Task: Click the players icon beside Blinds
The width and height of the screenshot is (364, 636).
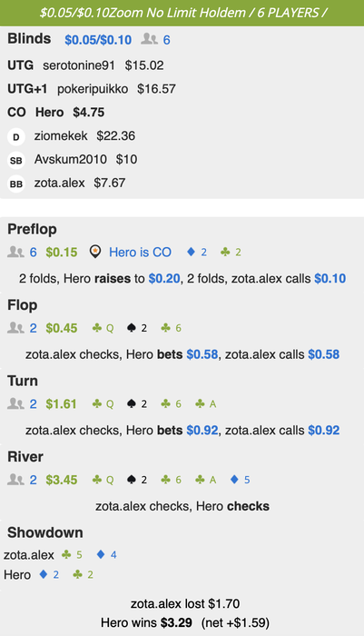Action: [x=149, y=39]
